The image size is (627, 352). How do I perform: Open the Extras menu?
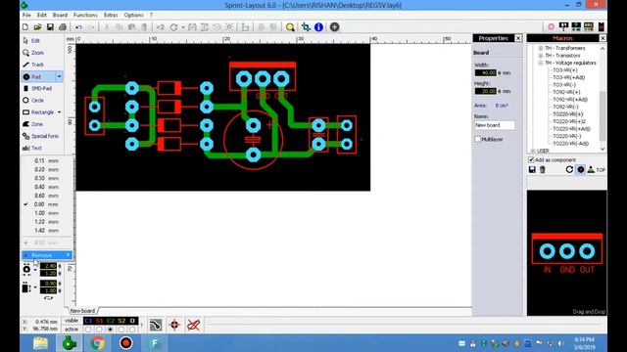(x=111, y=15)
